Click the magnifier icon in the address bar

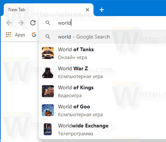tap(48, 23)
